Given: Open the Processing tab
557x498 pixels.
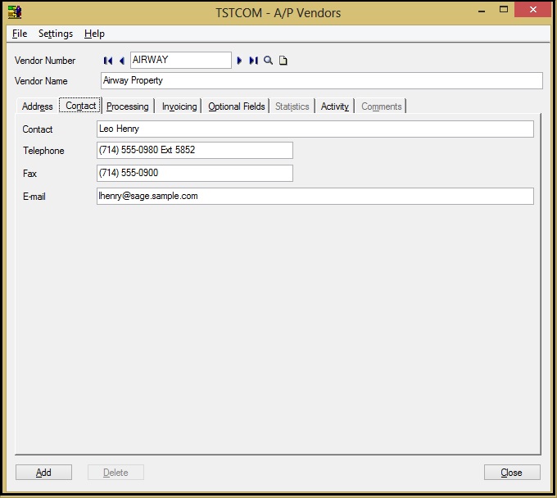Looking at the screenshot, I should (128, 106).
